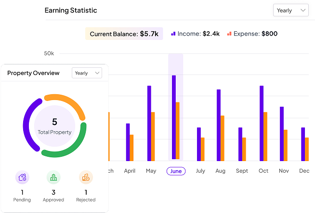Open the Earning Statistic Yearly dropdown
Viewport: 315px width, 213px height.
click(x=290, y=10)
